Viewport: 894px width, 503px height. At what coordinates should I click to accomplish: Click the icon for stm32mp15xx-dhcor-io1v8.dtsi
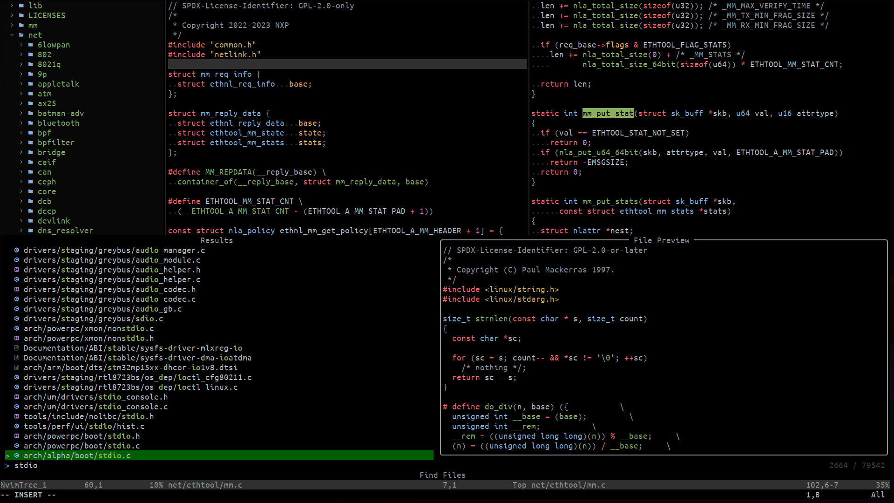coord(17,367)
